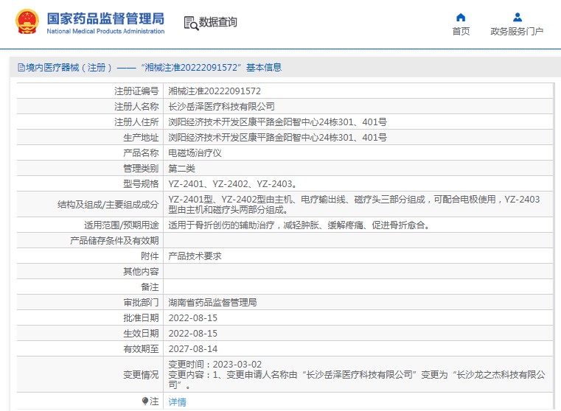Click the data query magnifier icon

191,23
